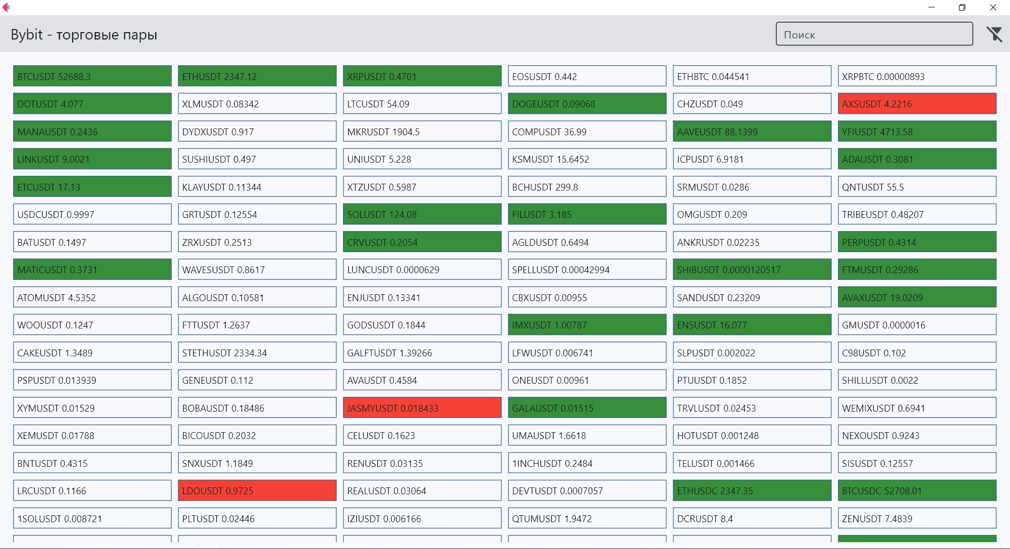Screen dimensions: 1010x549
Task: Choose ZENUSDT 7.4839 pair
Action: [917, 518]
